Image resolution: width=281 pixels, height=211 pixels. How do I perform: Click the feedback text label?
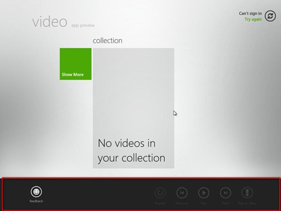point(36,201)
